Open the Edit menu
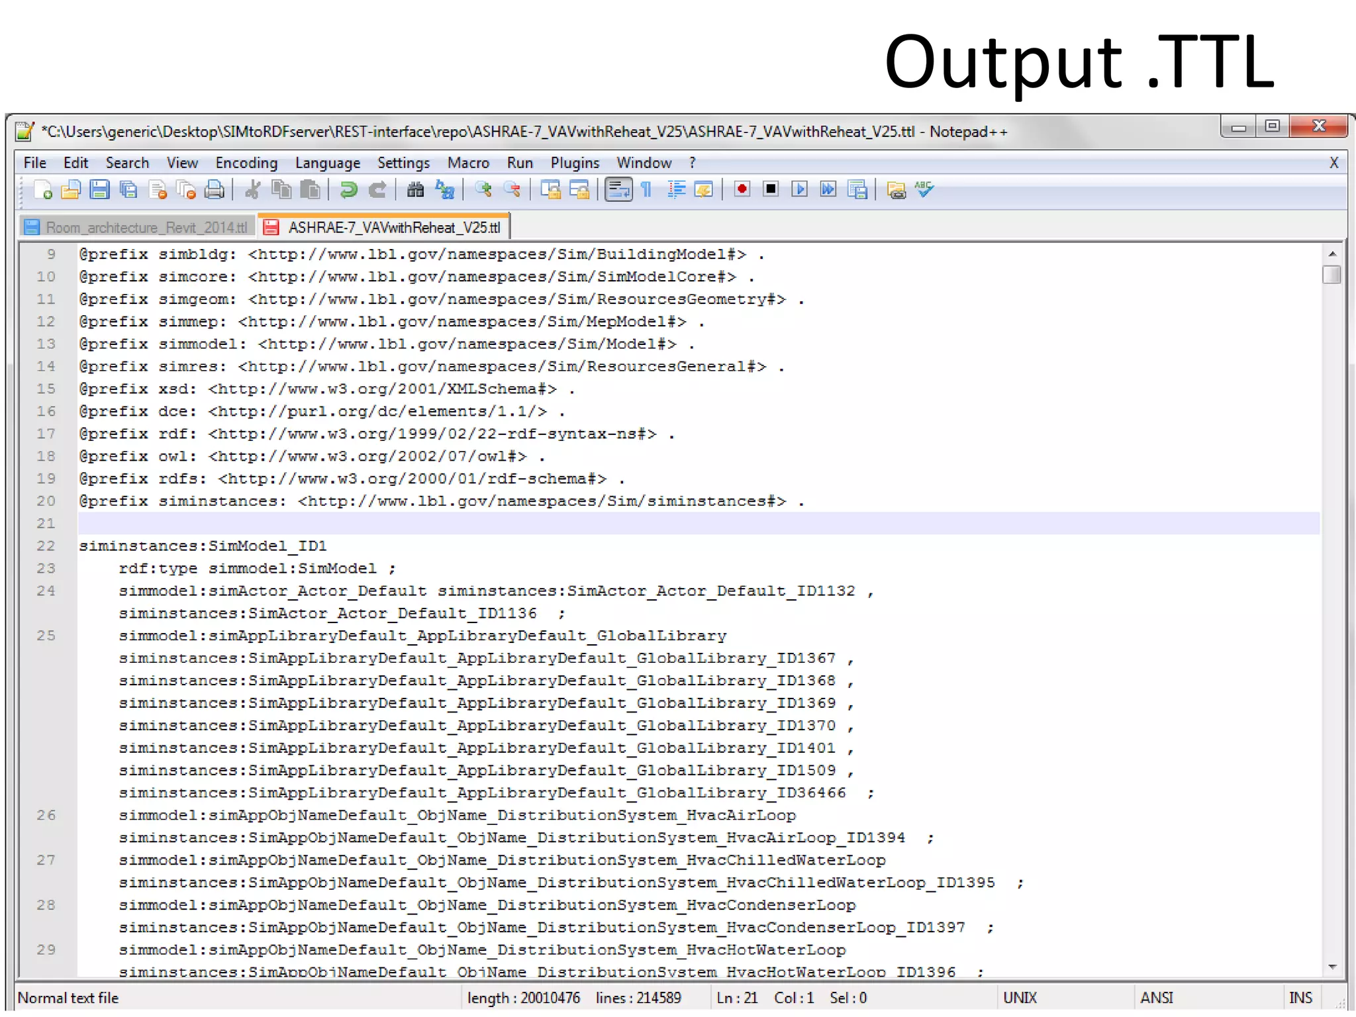 coord(75,163)
